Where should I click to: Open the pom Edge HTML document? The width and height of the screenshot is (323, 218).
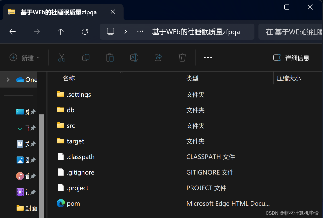click(73, 203)
